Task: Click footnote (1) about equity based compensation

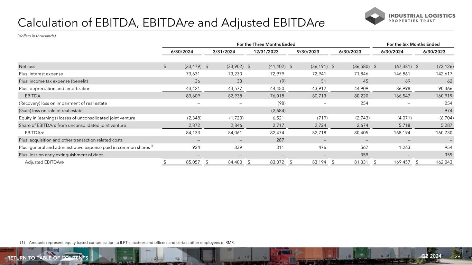Action: click(x=127, y=243)
